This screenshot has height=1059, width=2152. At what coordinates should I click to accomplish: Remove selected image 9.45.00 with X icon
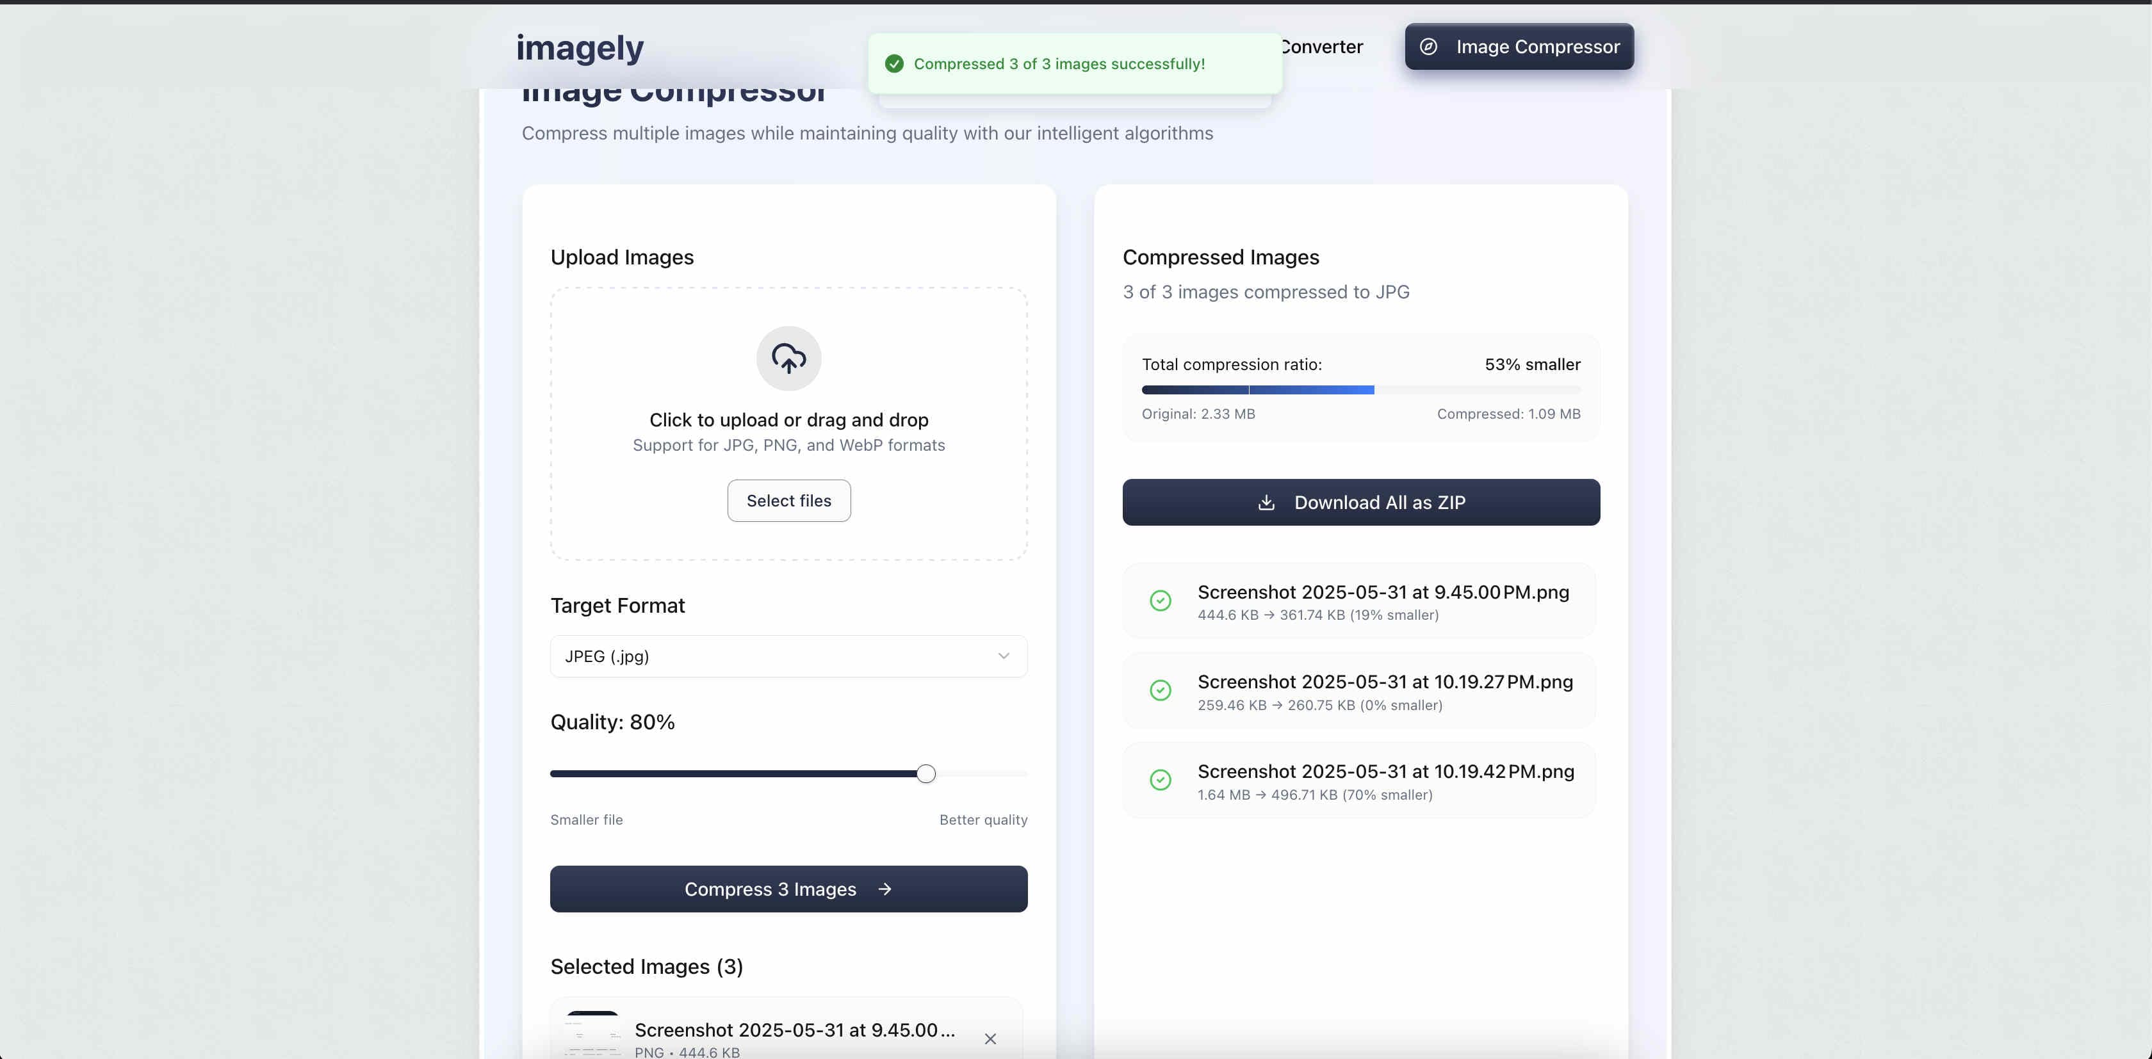pos(990,1039)
